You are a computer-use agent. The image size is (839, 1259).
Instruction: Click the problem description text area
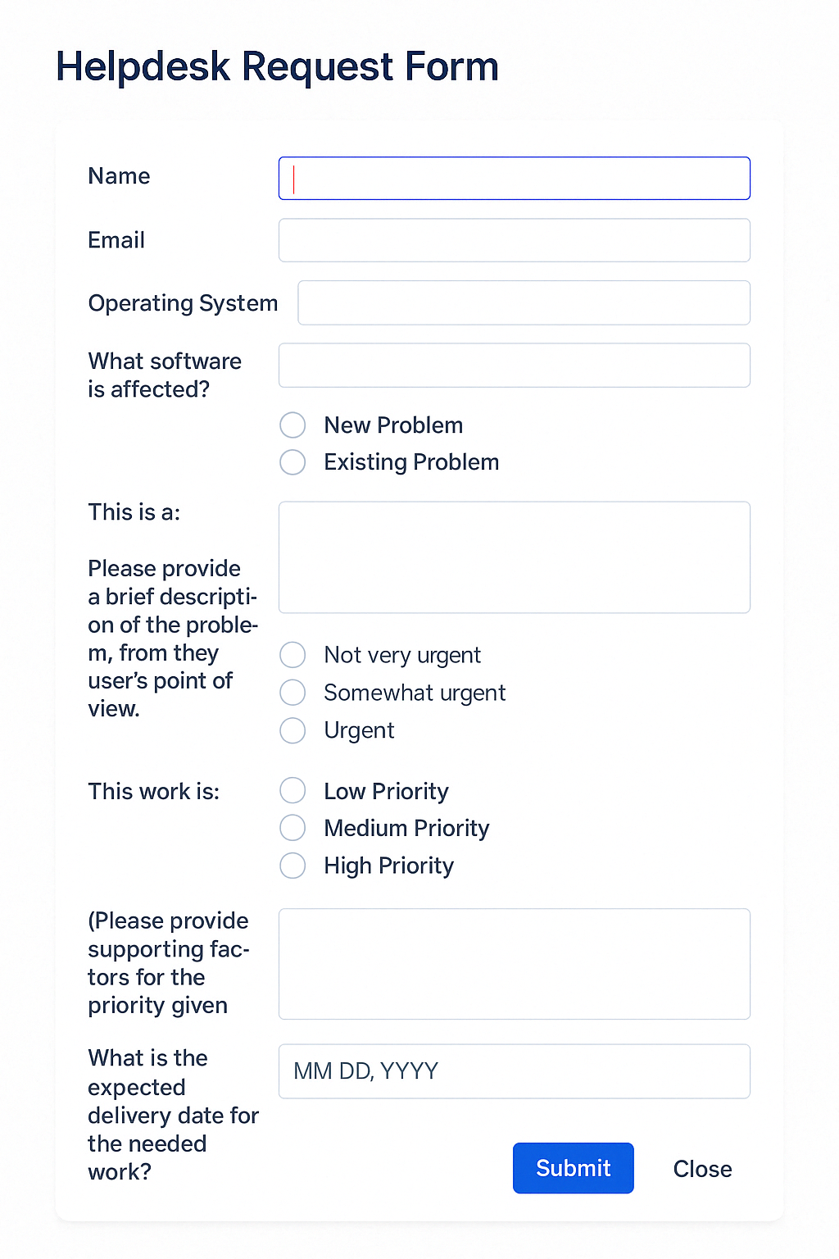coord(514,557)
